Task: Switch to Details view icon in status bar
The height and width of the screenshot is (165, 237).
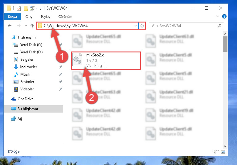Action: (216, 152)
